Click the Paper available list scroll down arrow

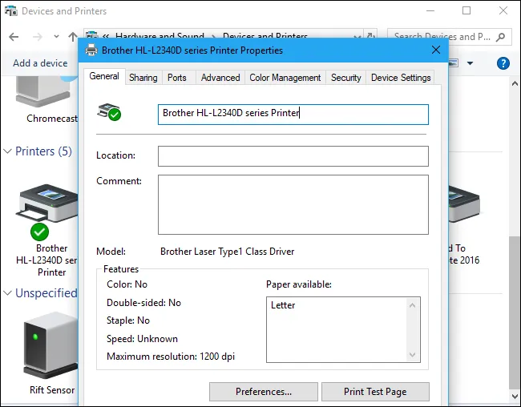click(414, 354)
